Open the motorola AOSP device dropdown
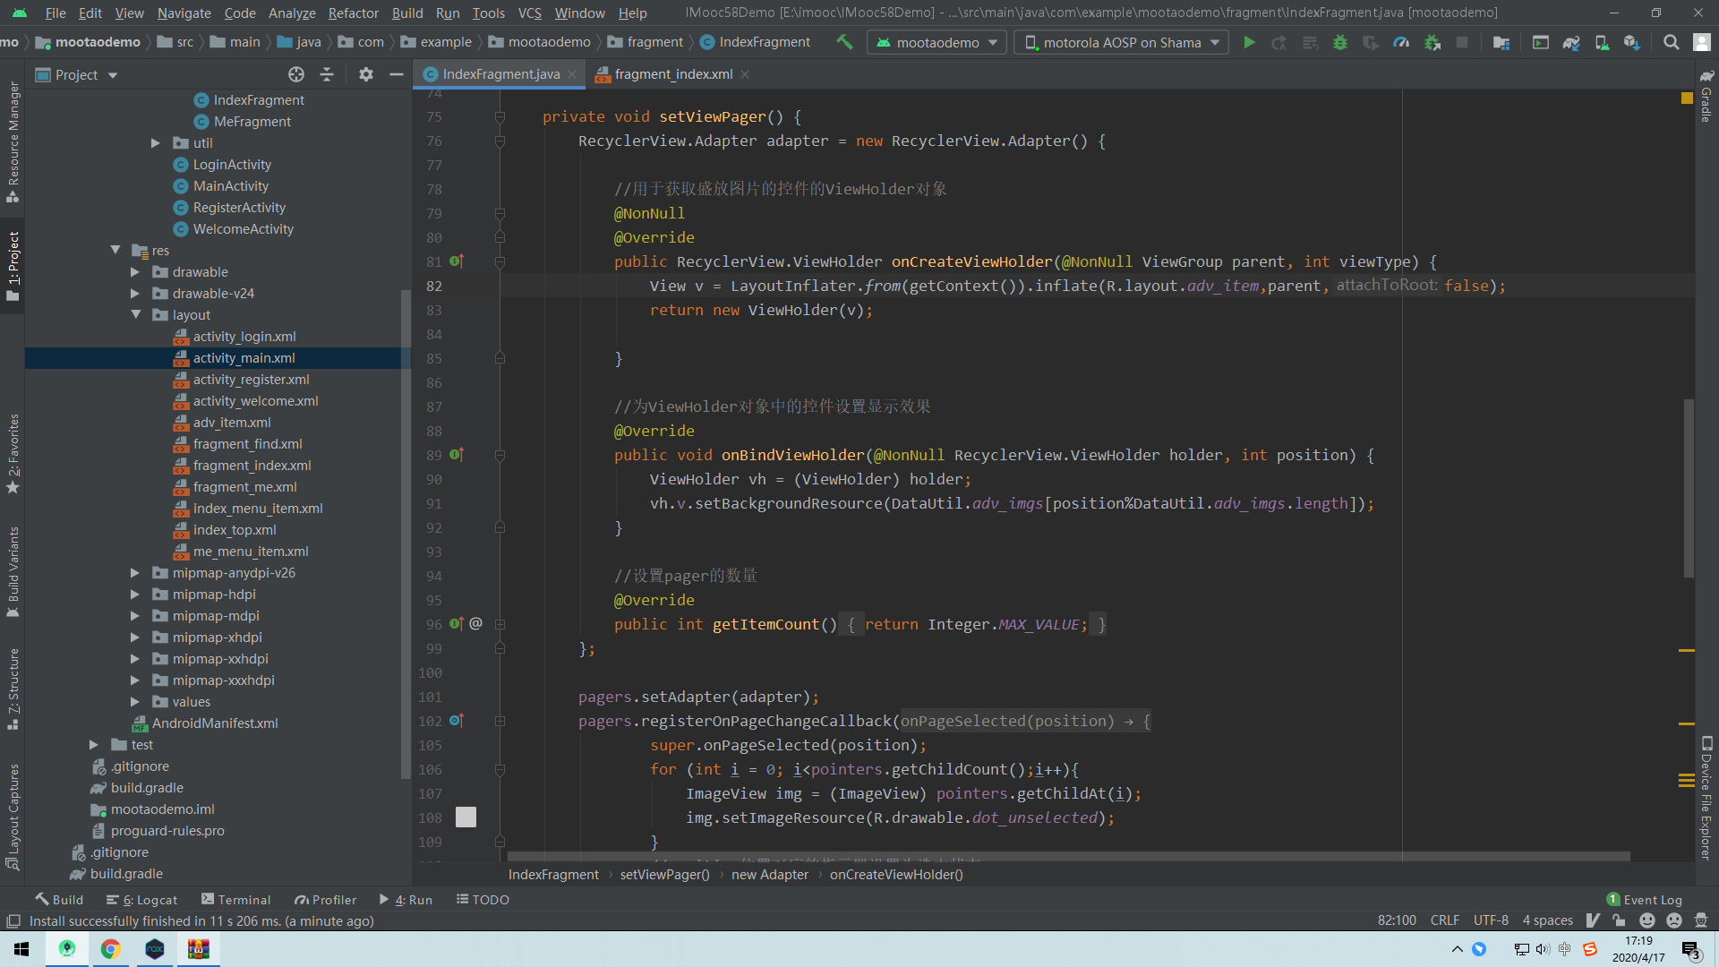The image size is (1719, 967). click(1122, 42)
